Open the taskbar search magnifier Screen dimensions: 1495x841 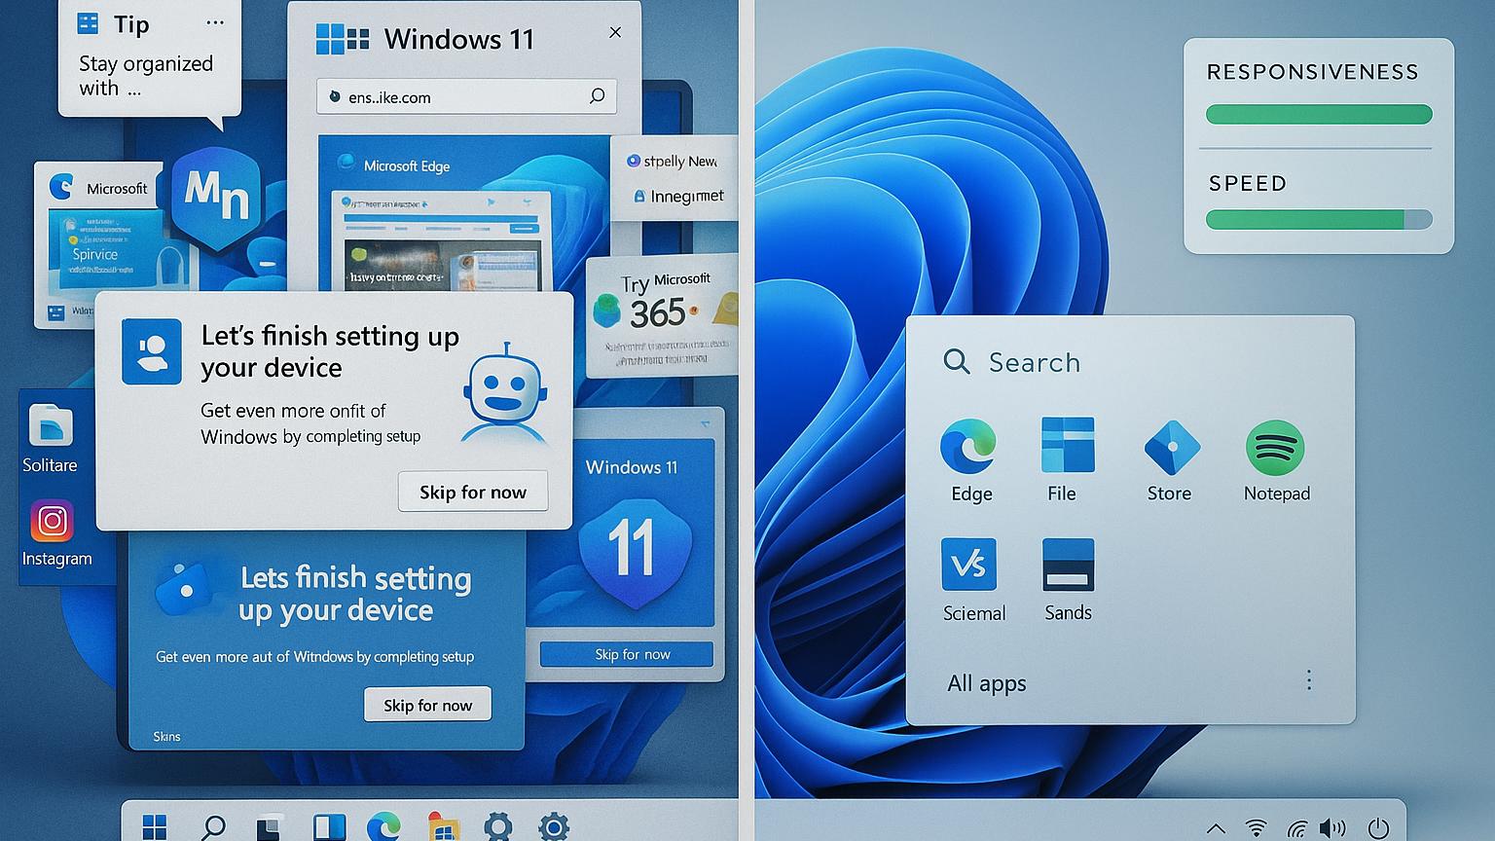212,827
